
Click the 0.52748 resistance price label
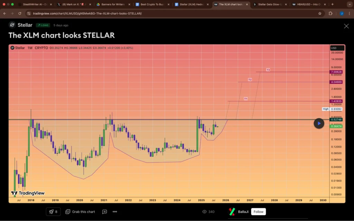coord(336,119)
